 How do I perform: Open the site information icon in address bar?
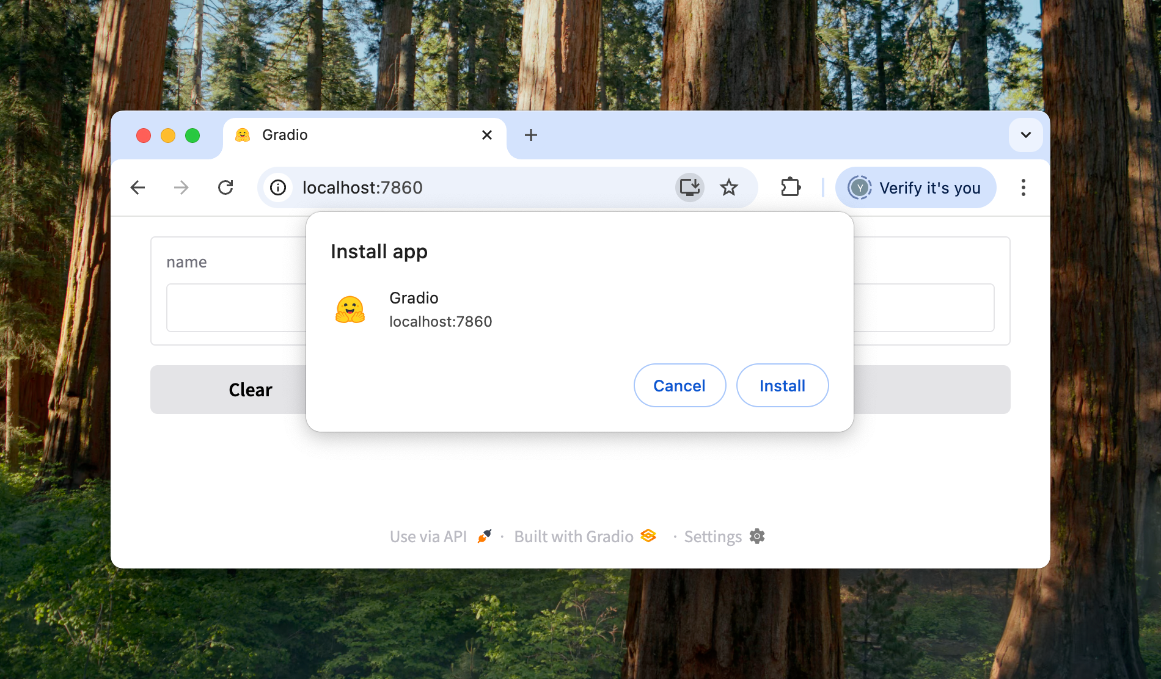[278, 187]
